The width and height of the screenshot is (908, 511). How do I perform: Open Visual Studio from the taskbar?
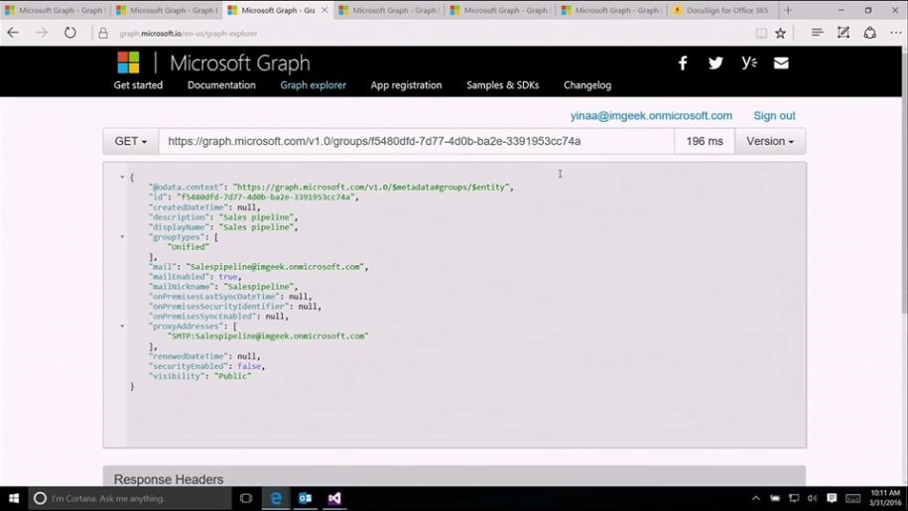pyautogui.click(x=334, y=498)
